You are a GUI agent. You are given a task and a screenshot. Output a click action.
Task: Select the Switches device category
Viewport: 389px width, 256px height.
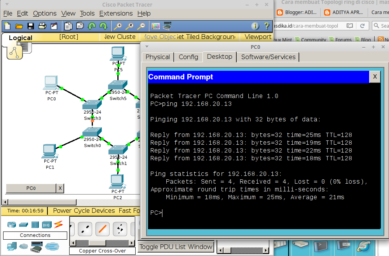pyautogui.click(x=23, y=224)
